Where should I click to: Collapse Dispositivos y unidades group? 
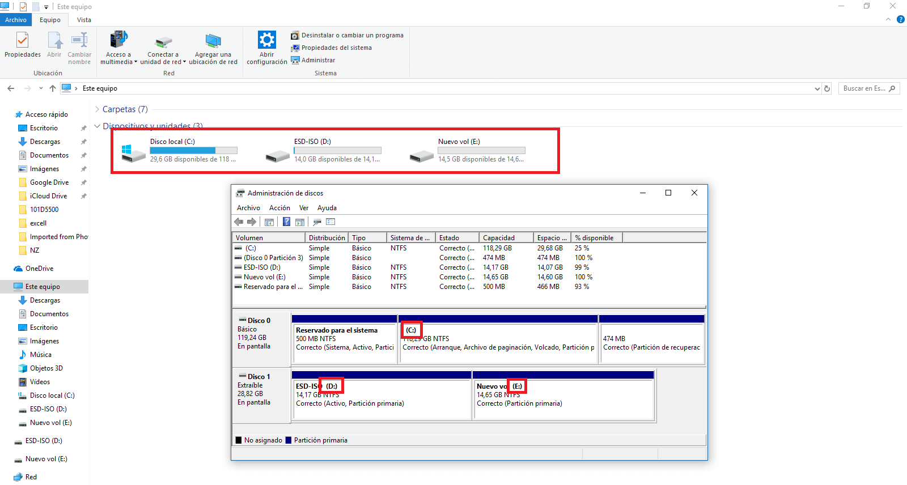coord(97,126)
